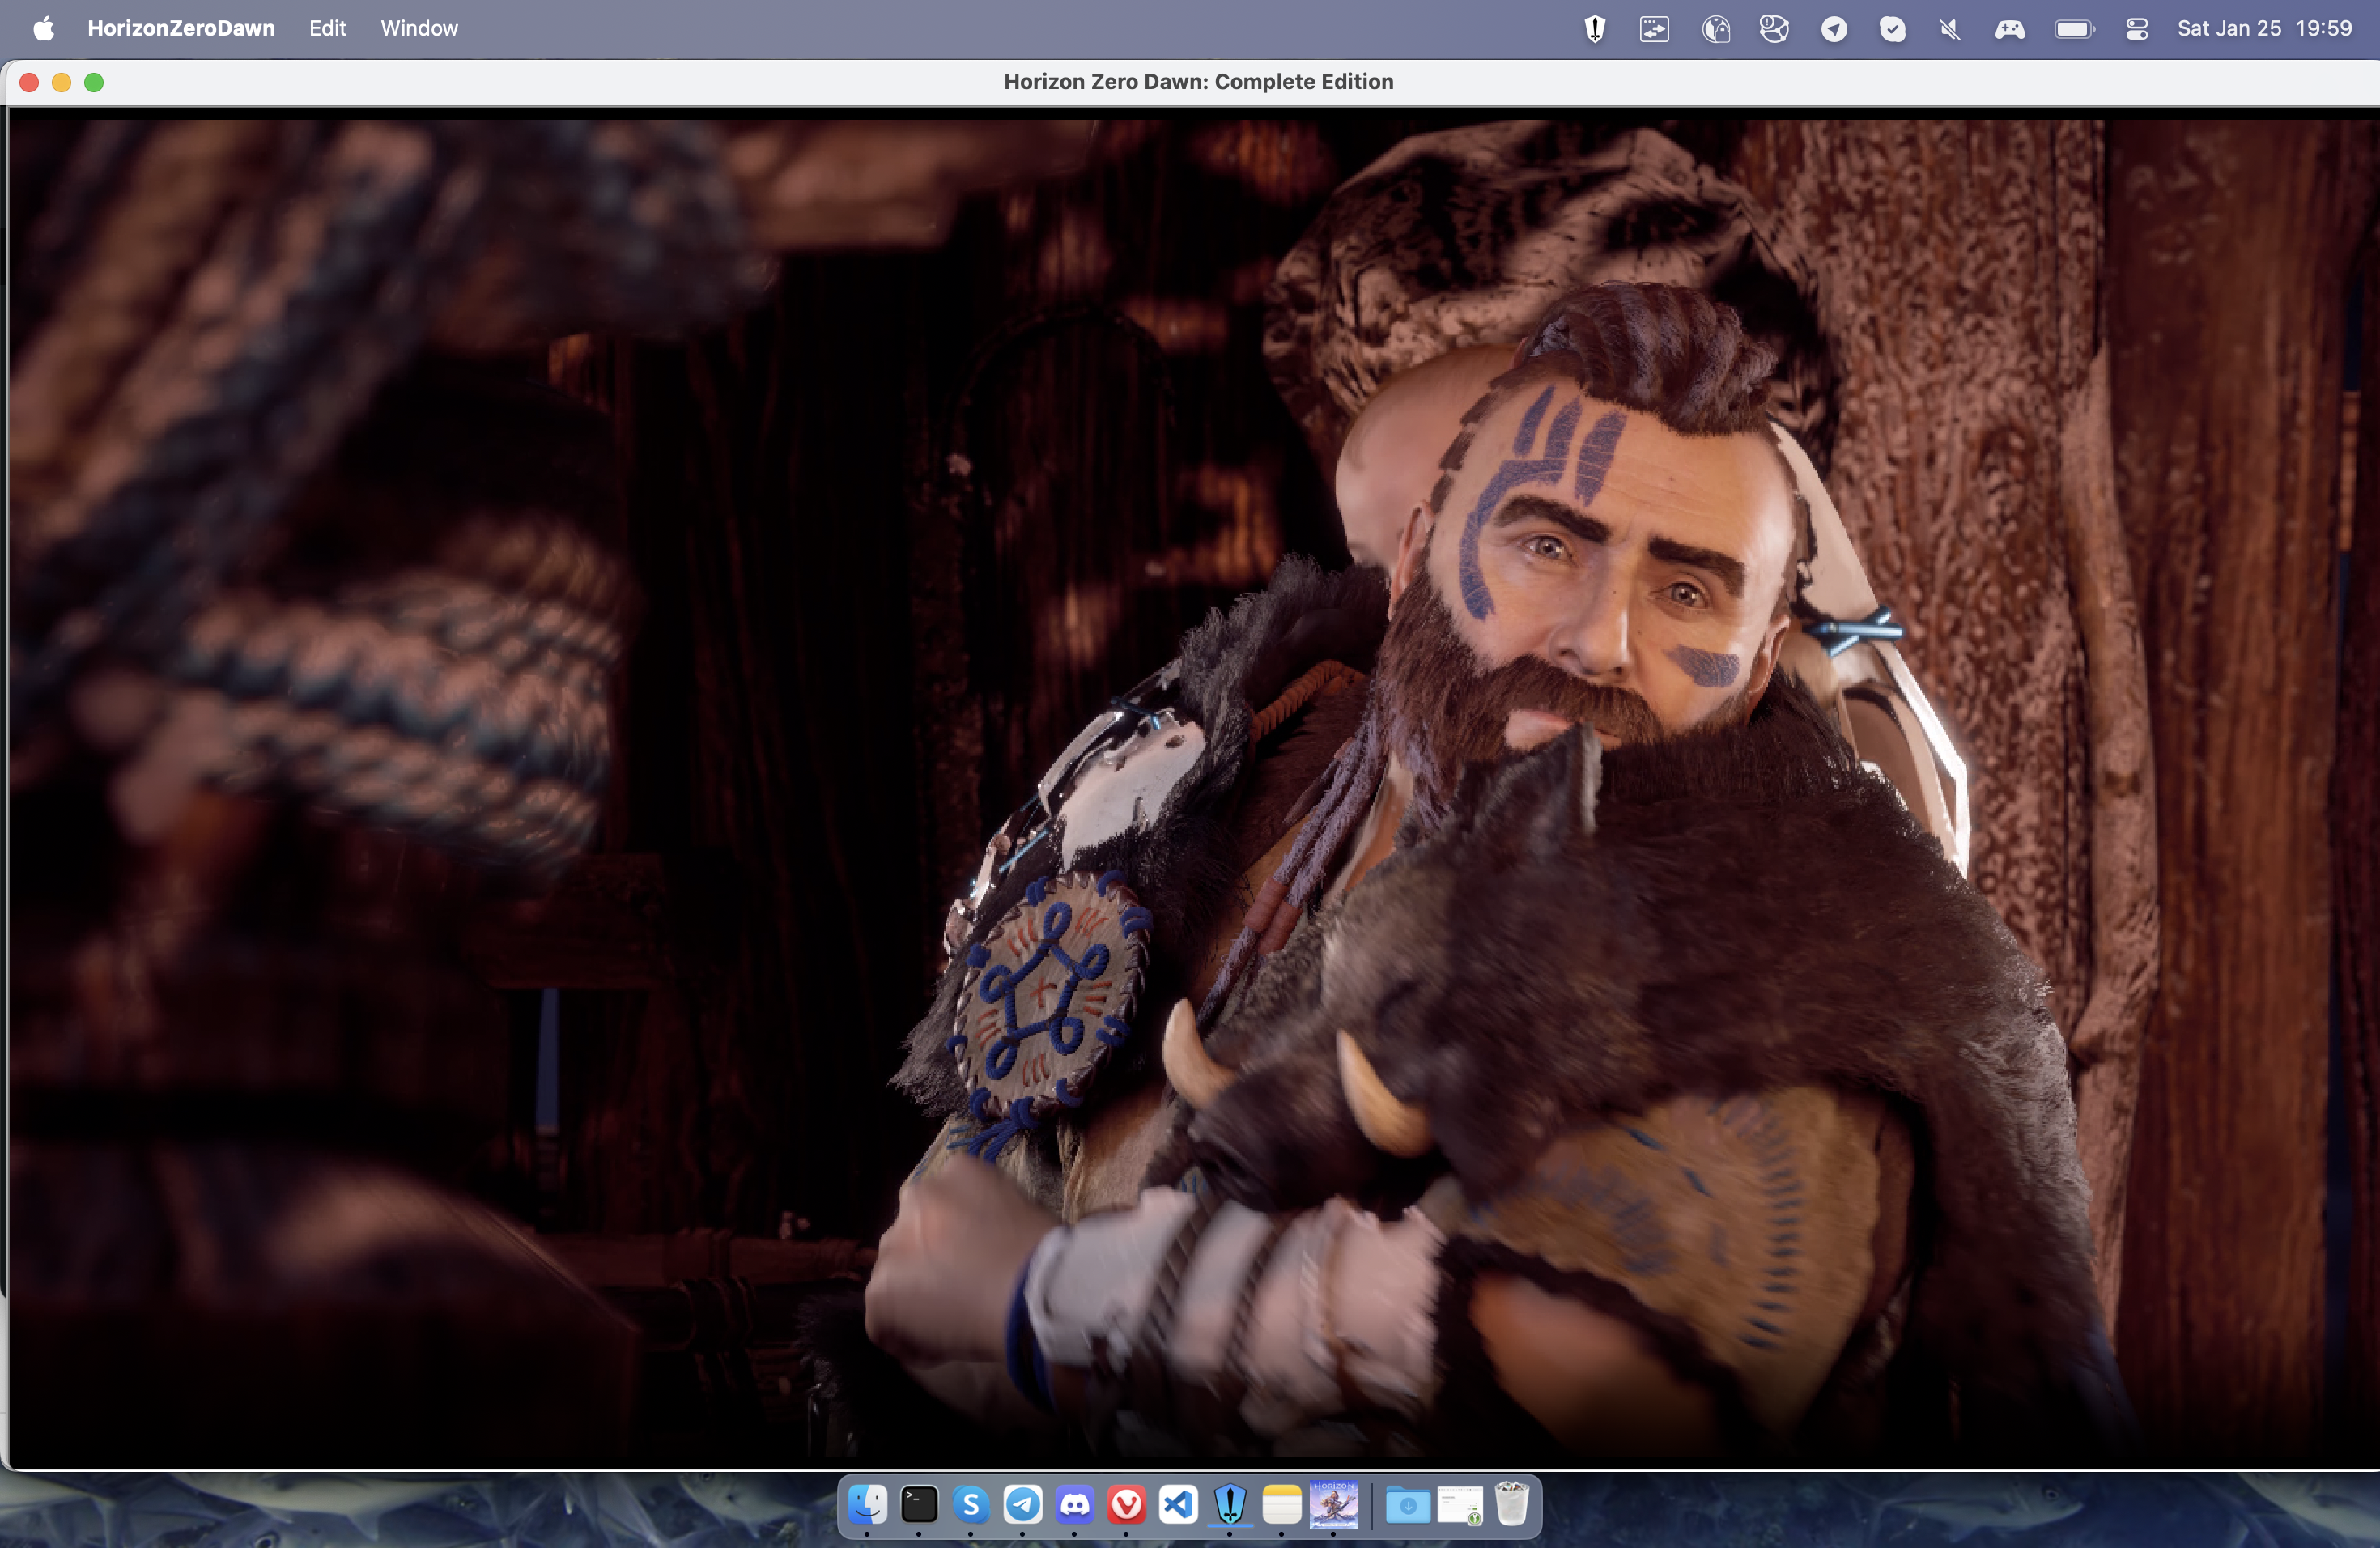Restore the minimized window thumbnail in Dock
This screenshot has height=1548, width=2380.
(1460, 1504)
